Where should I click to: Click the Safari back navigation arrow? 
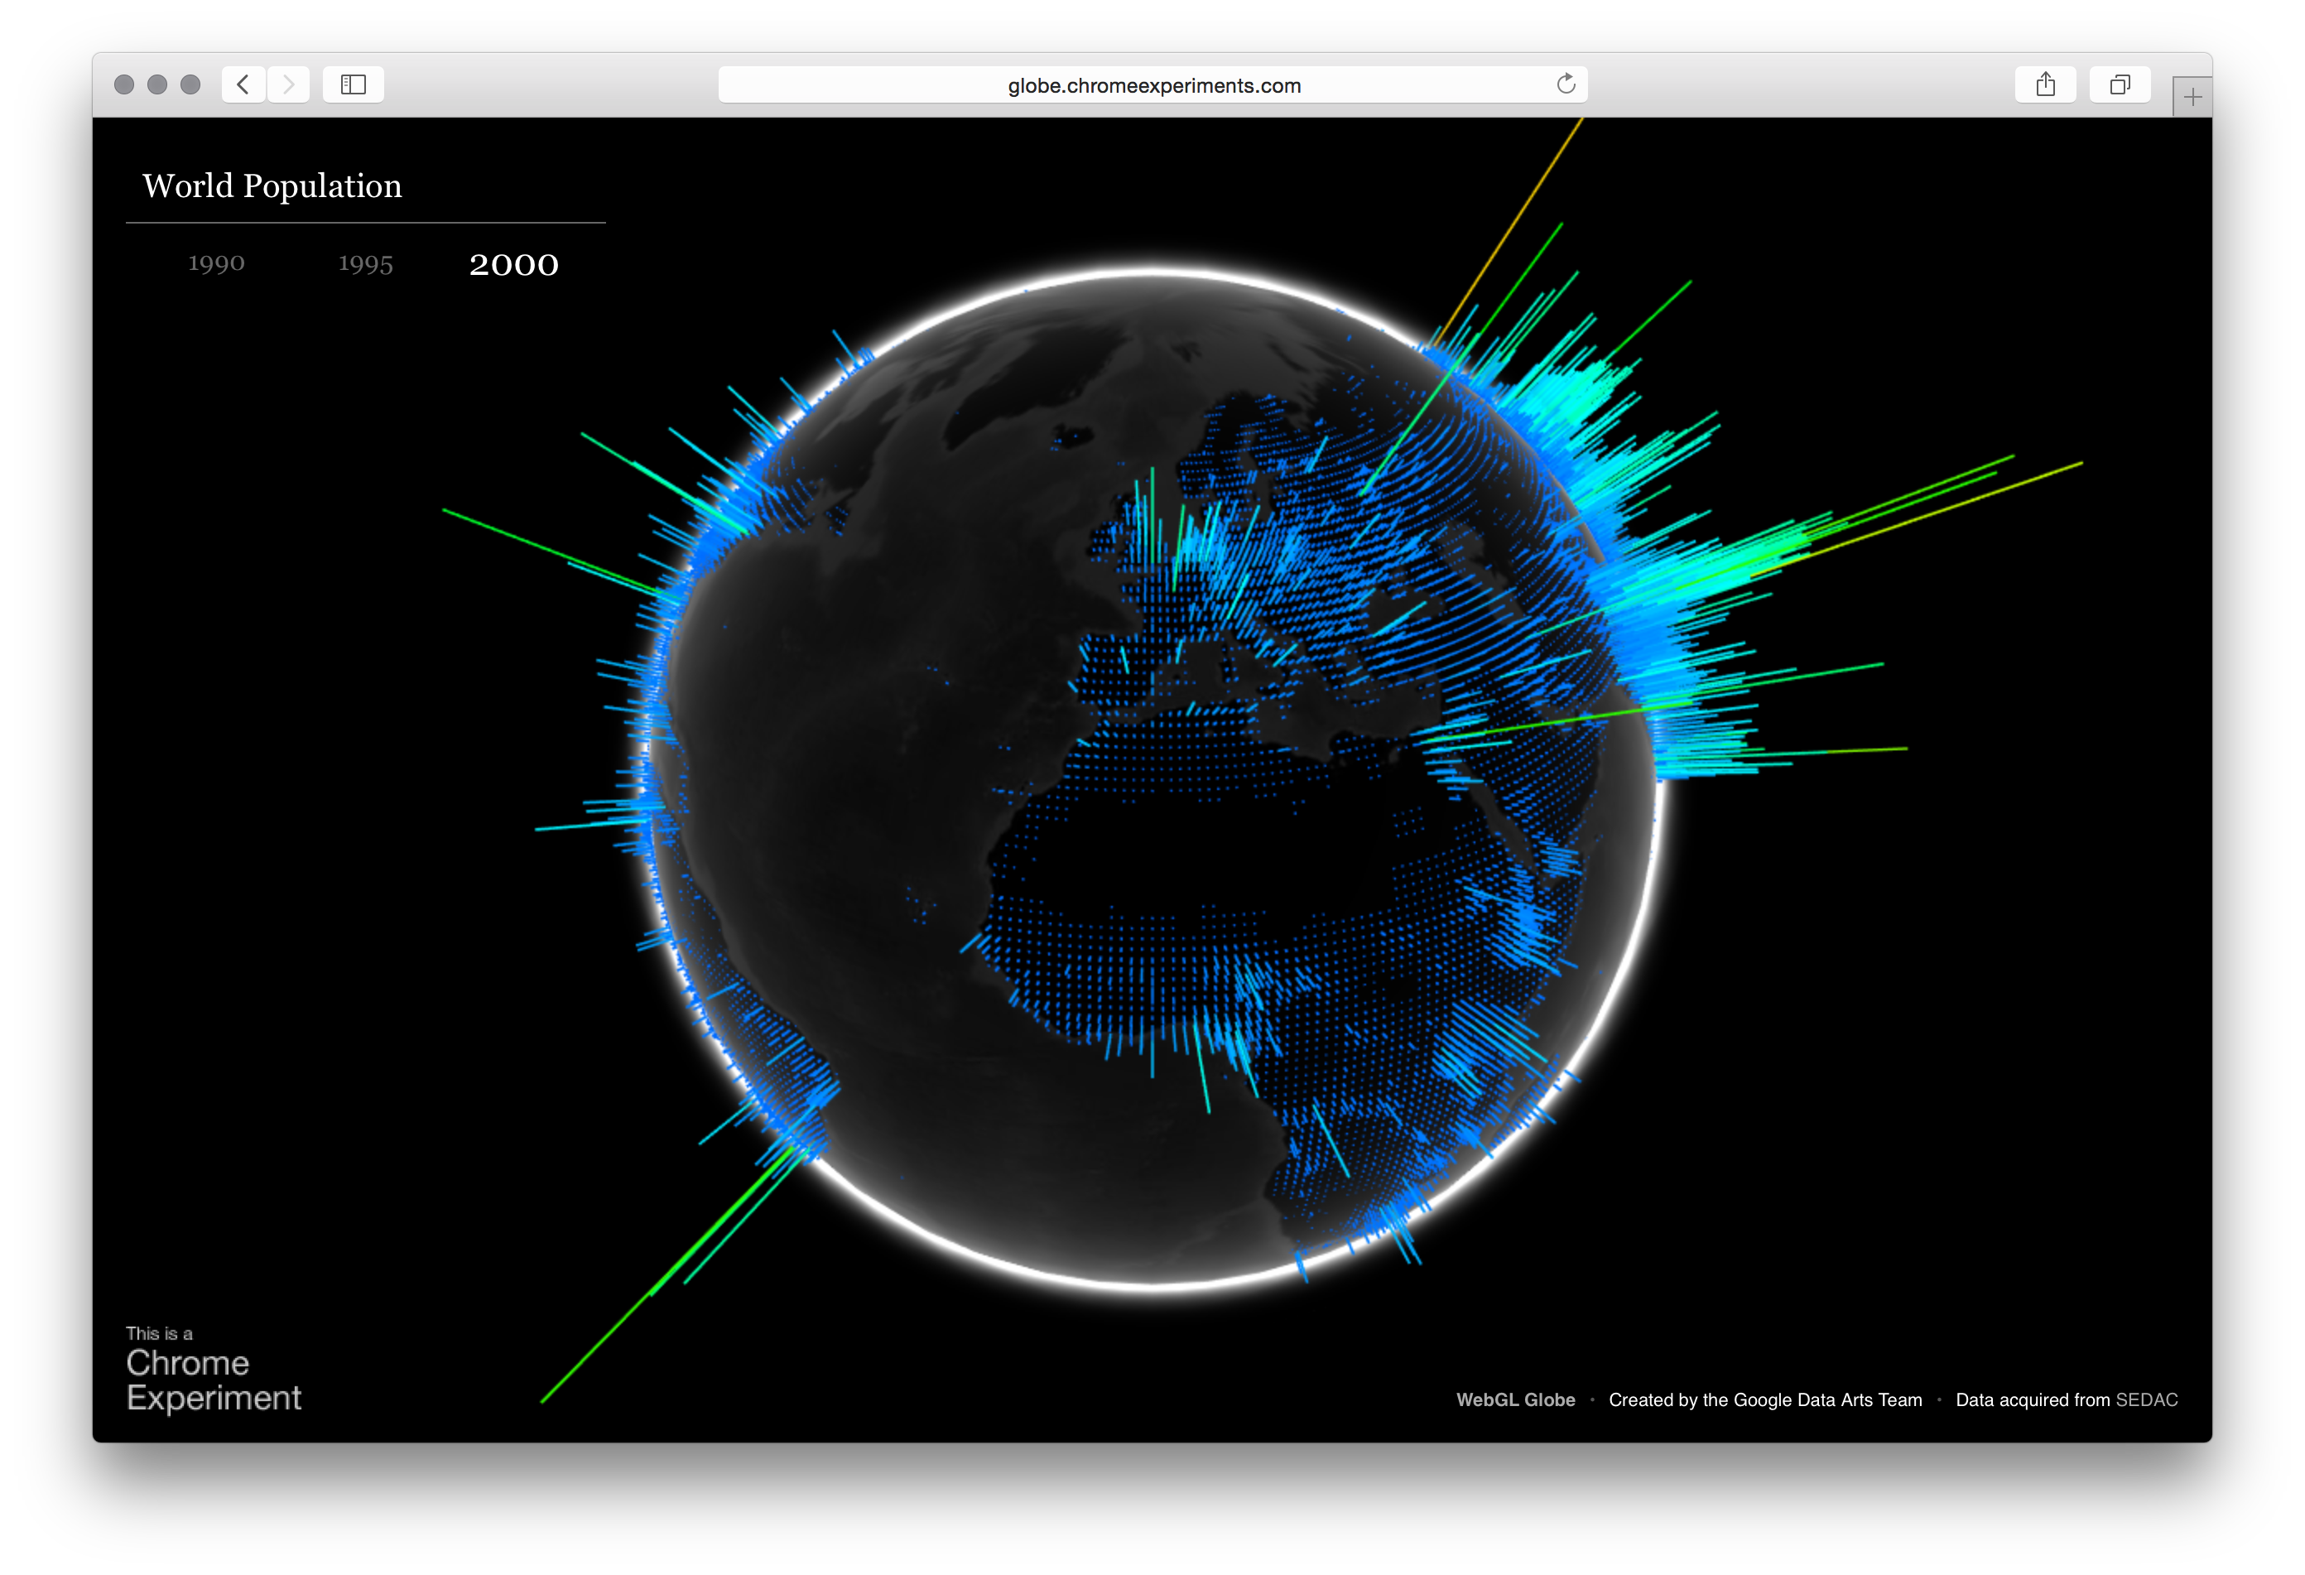coord(243,84)
